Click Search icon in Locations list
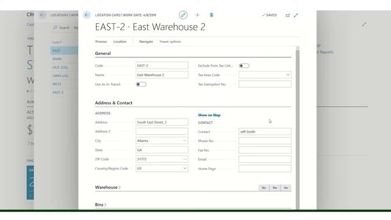Image resolution: width=391 pixels, height=220 pixels. 55,28
